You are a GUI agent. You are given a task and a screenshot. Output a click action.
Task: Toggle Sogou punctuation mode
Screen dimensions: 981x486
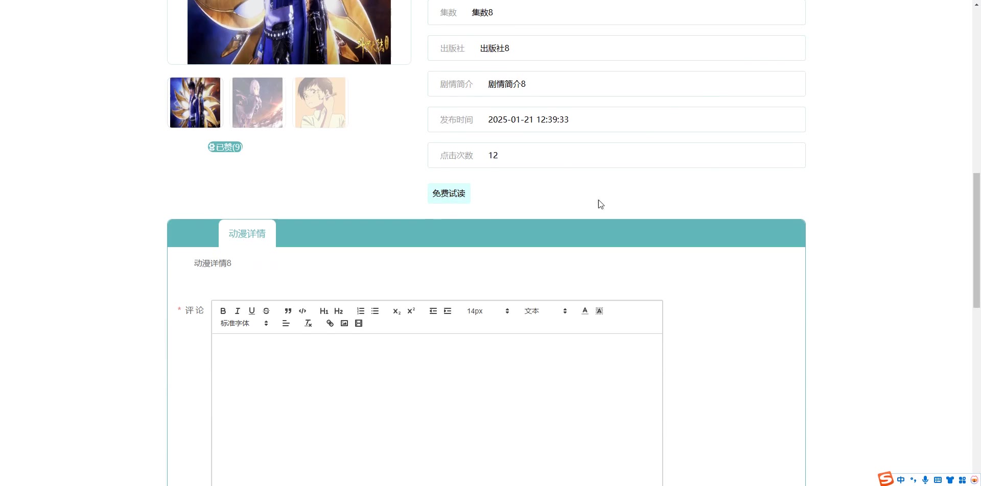point(913,480)
